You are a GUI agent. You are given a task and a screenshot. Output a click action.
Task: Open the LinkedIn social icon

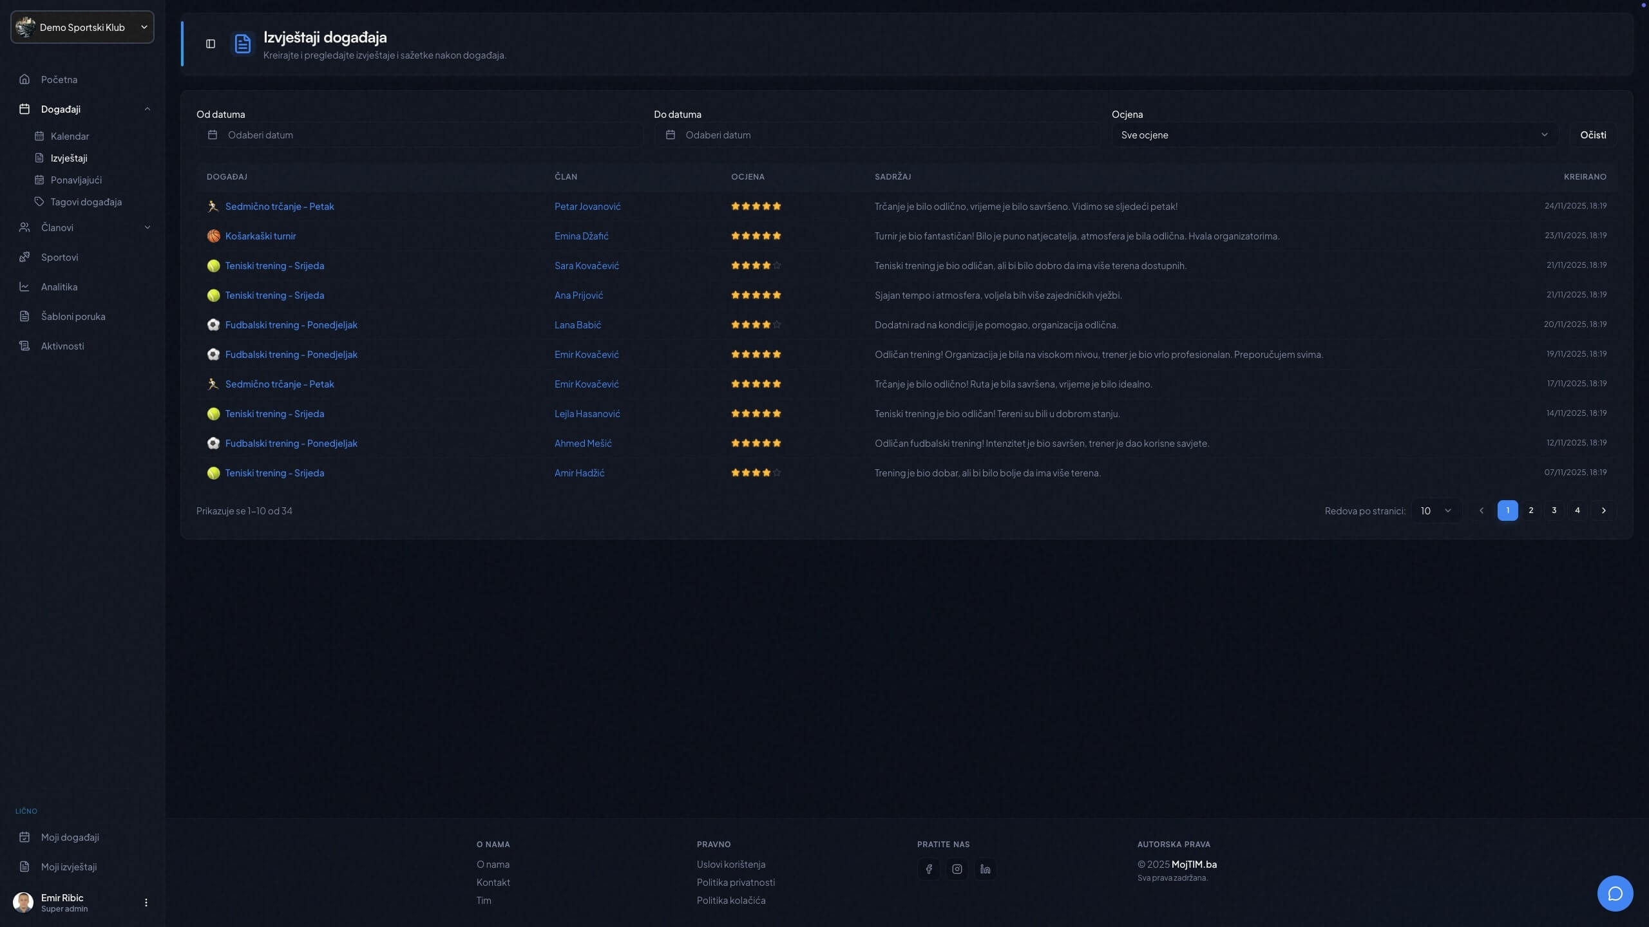[986, 869]
